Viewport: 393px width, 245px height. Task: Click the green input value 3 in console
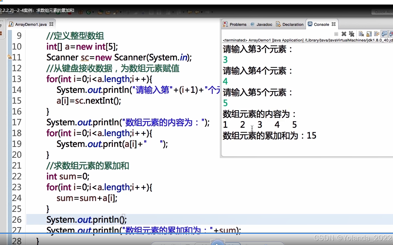click(225, 60)
